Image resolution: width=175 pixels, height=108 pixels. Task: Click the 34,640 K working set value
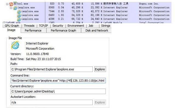[x=97, y=19]
